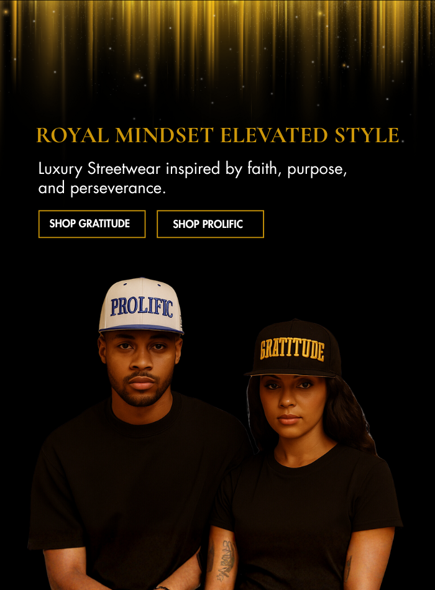
Task: Click the SHOP GRATITUDE button
Action: coord(92,224)
